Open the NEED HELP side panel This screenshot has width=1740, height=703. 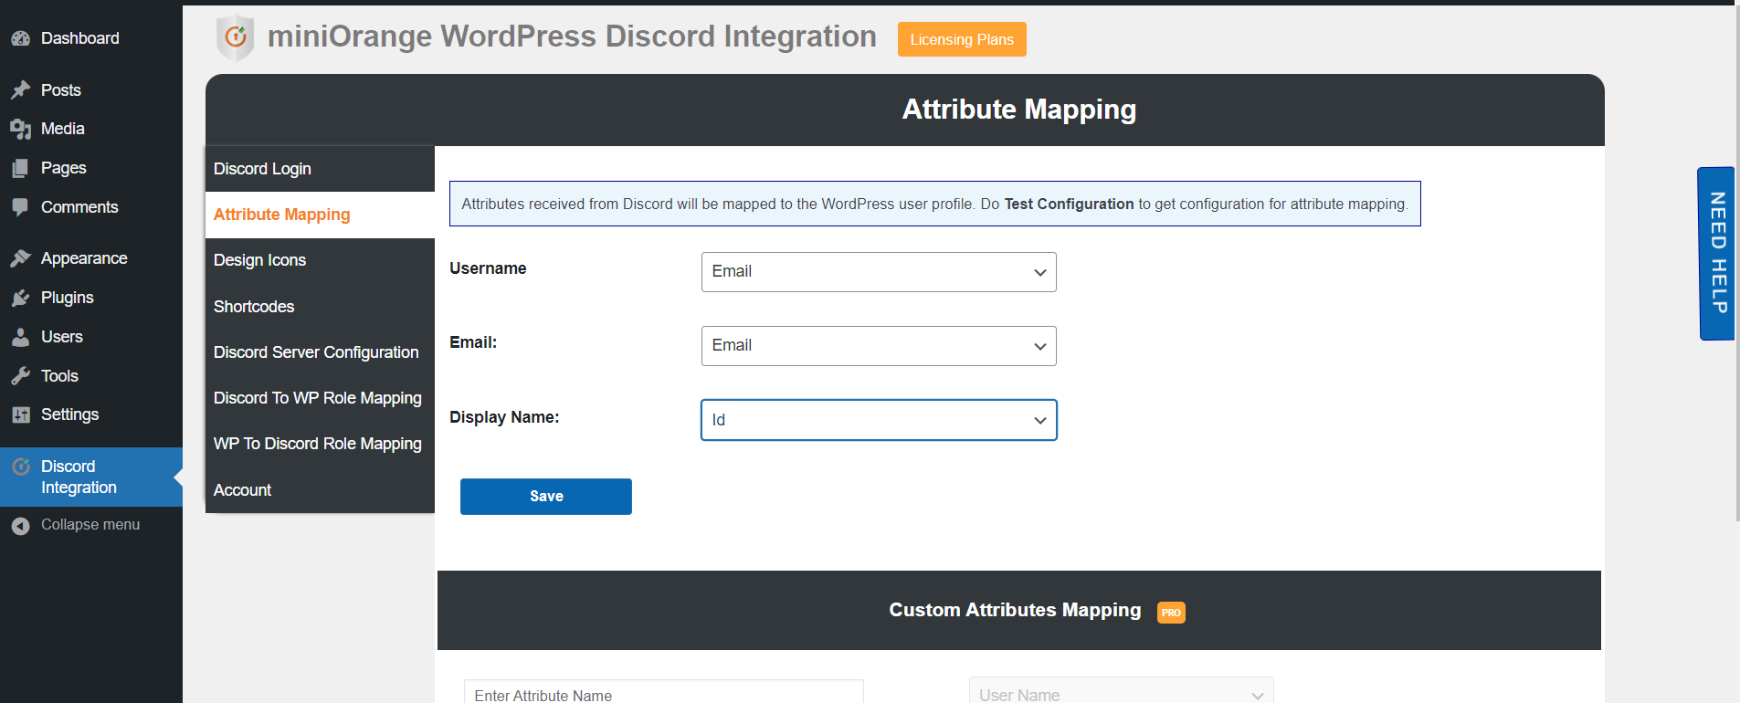1716,254
